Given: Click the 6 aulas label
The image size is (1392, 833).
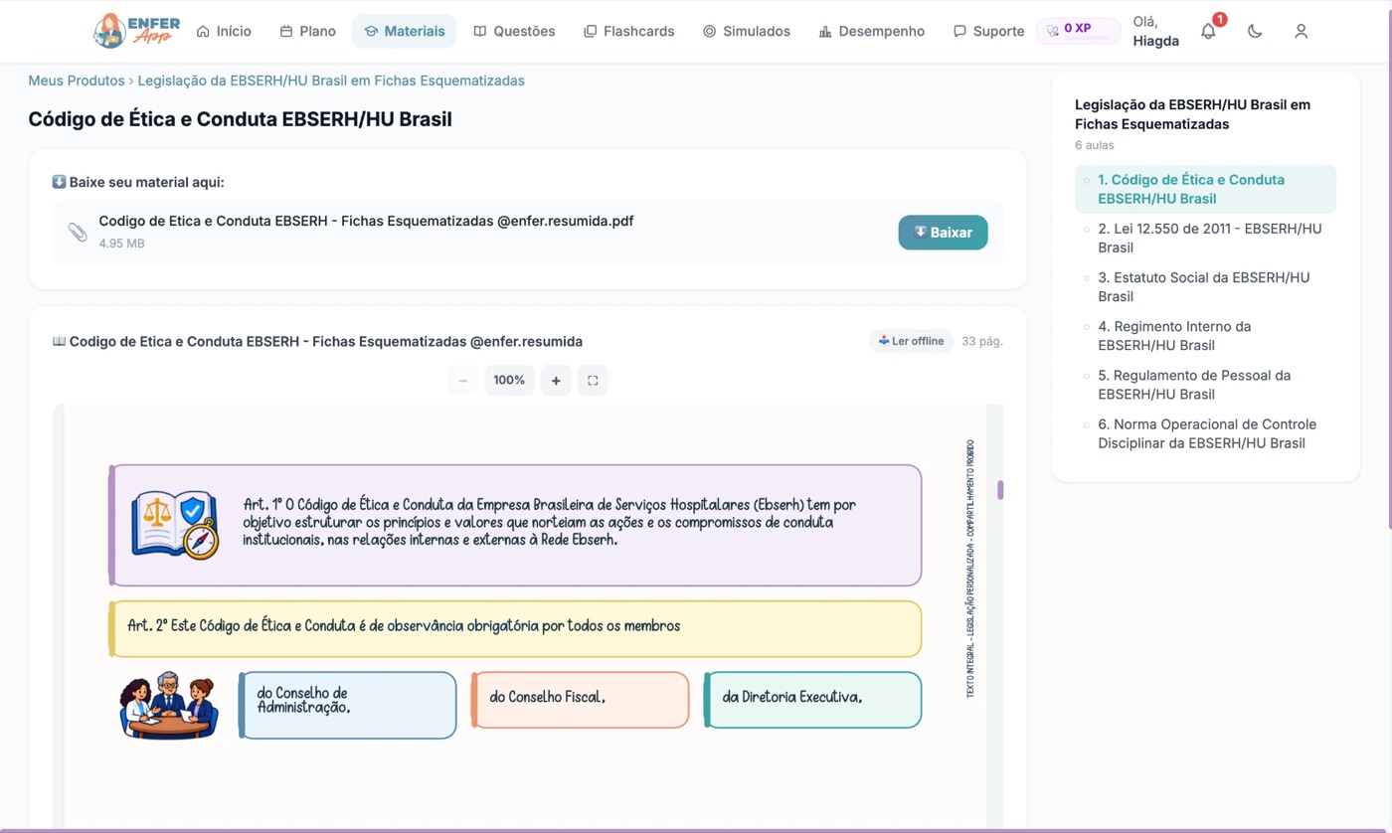Looking at the screenshot, I should [1095, 145].
